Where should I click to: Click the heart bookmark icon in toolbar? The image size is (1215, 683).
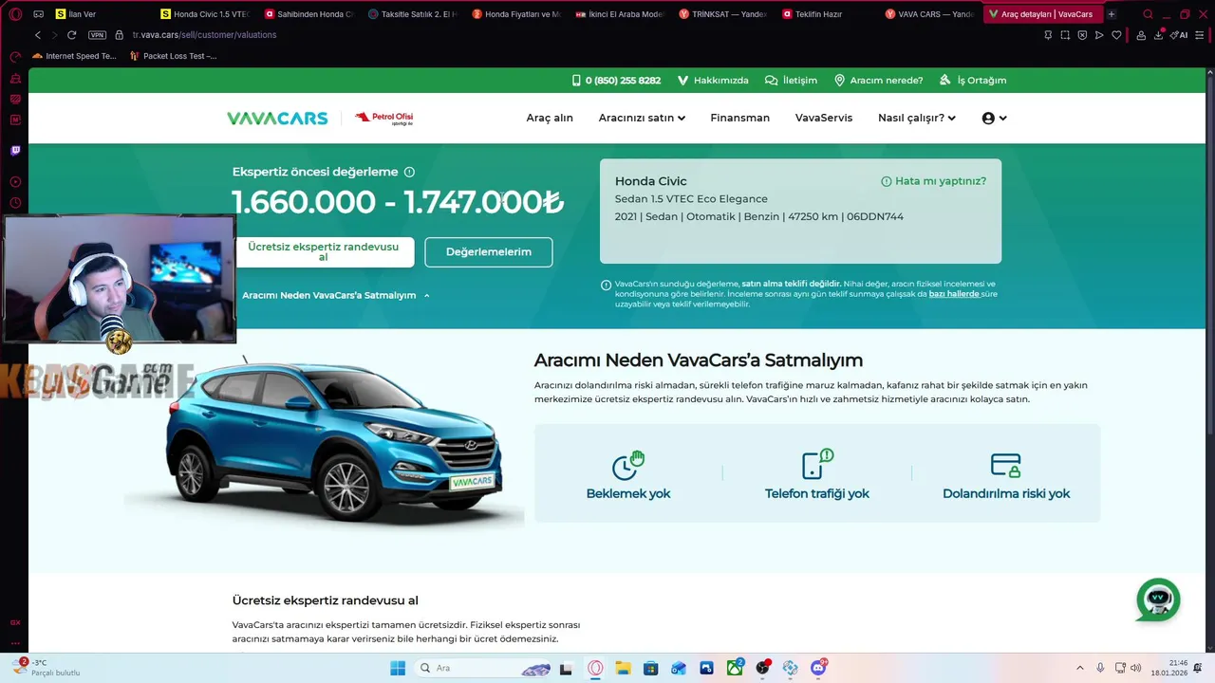tap(1116, 35)
